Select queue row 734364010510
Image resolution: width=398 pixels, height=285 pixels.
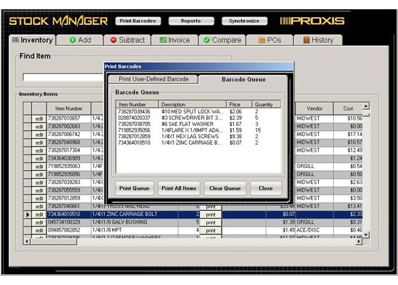point(198,142)
